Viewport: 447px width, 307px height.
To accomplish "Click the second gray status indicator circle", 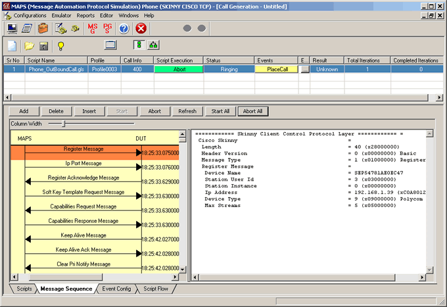I will click(x=202, y=28).
